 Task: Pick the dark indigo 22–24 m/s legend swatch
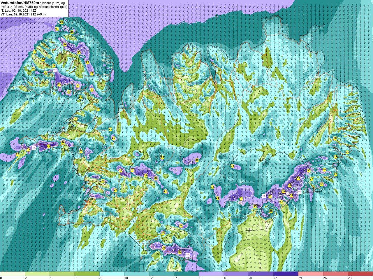coord(286,274)
